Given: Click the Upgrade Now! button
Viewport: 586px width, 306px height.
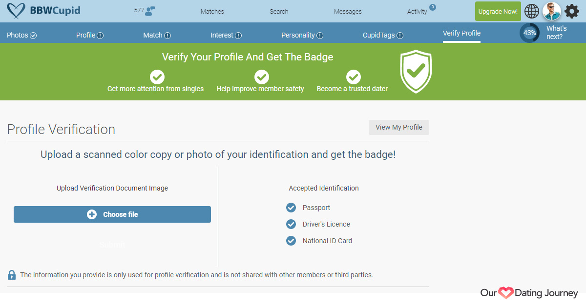Looking at the screenshot, I should click(498, 11).
